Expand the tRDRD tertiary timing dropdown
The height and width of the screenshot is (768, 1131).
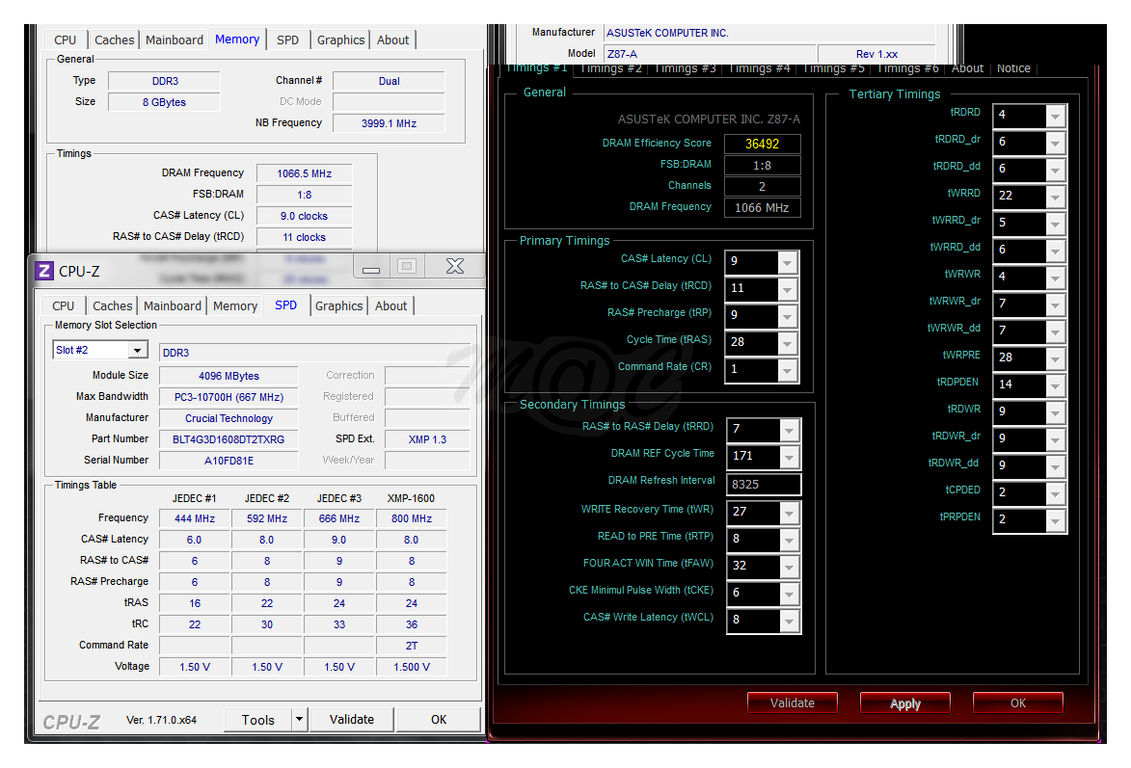click(x=1055, y=116)
